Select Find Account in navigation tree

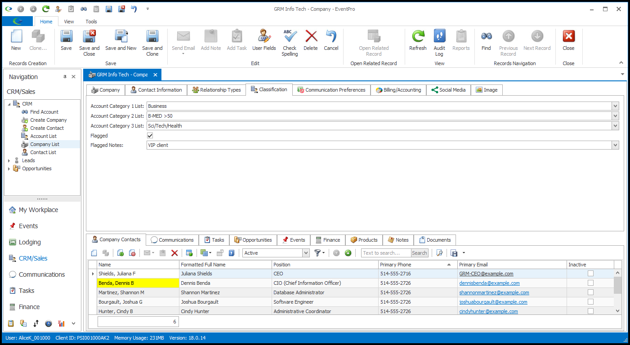(x=44, y=112)
